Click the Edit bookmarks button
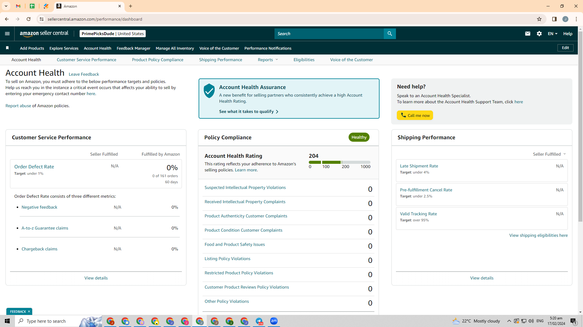The image size is (583, 327). point(565,48)
